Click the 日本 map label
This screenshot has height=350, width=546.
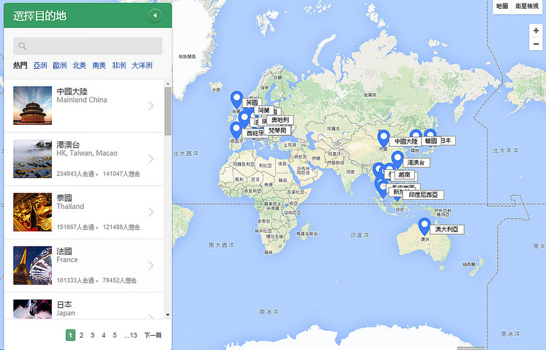(x=448, y=141)
